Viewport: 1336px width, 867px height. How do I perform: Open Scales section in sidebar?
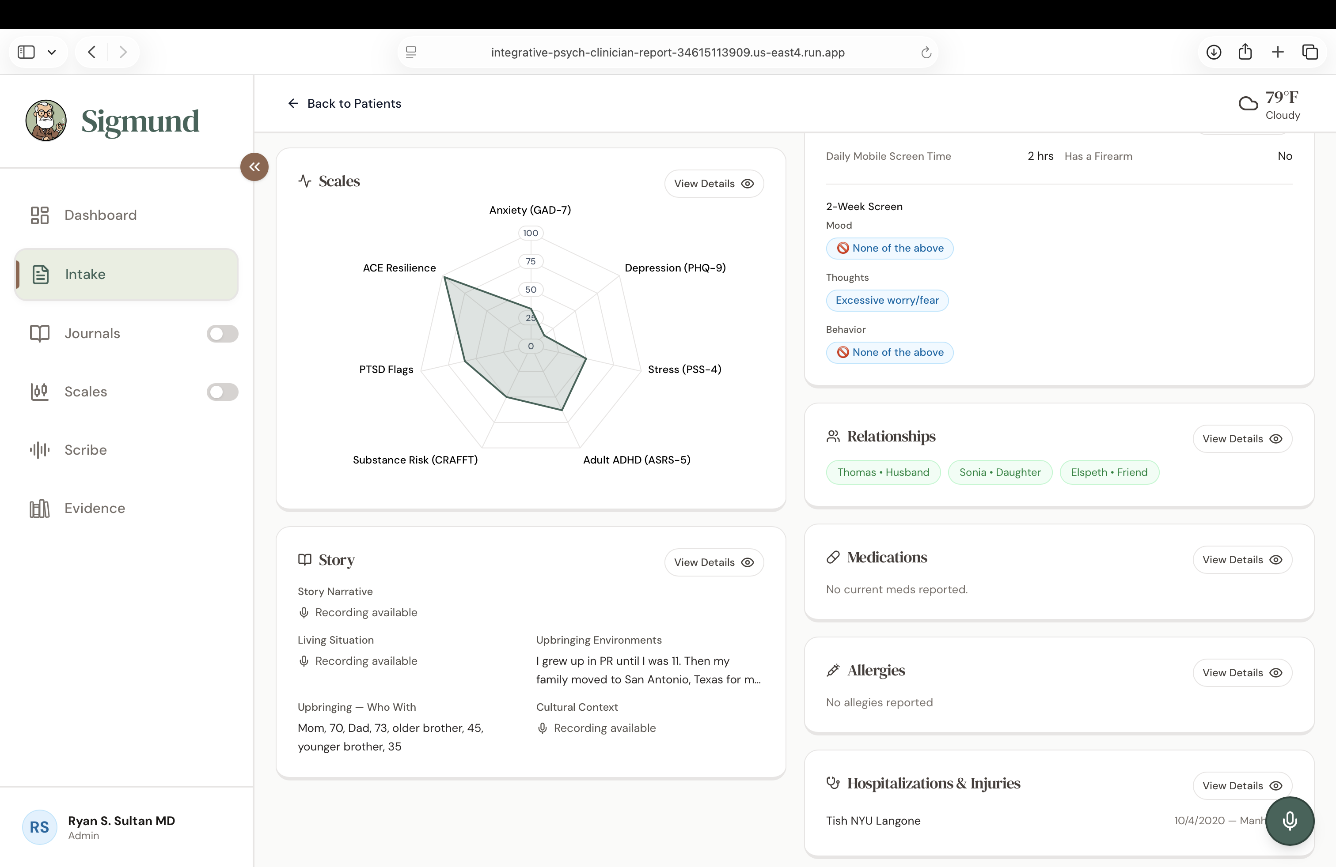85,392
